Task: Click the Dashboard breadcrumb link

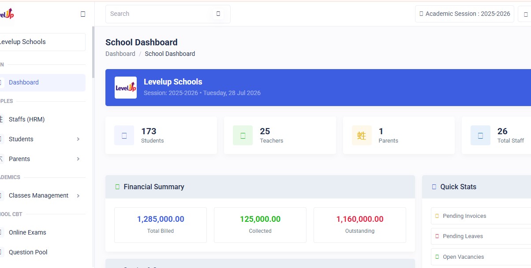Action: coord(120,54)
